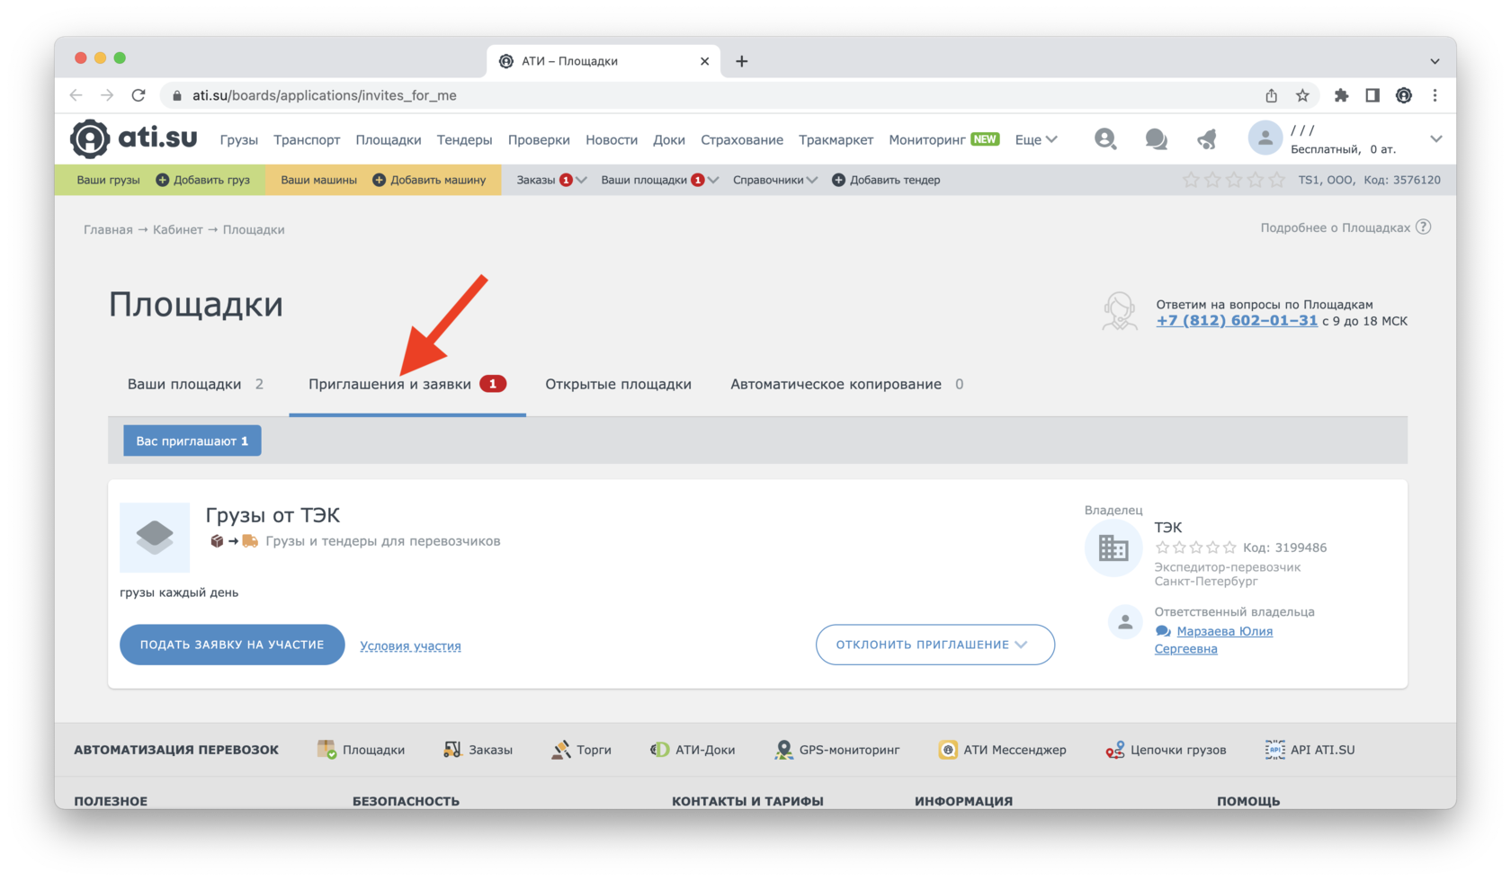1511x881 pixels.
Task: Expand the Еще menu dropdown
Action: [1036, 139]
